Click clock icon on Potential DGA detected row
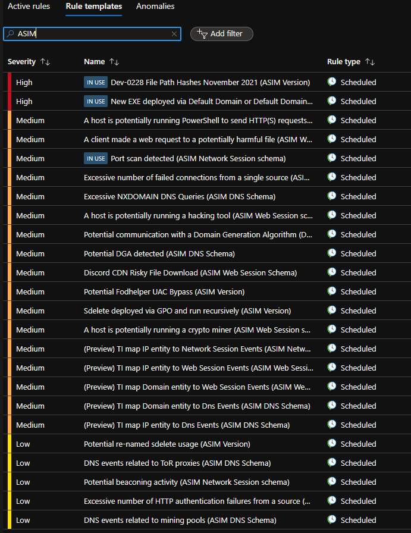411x533 pixels. tap(332, 253)
